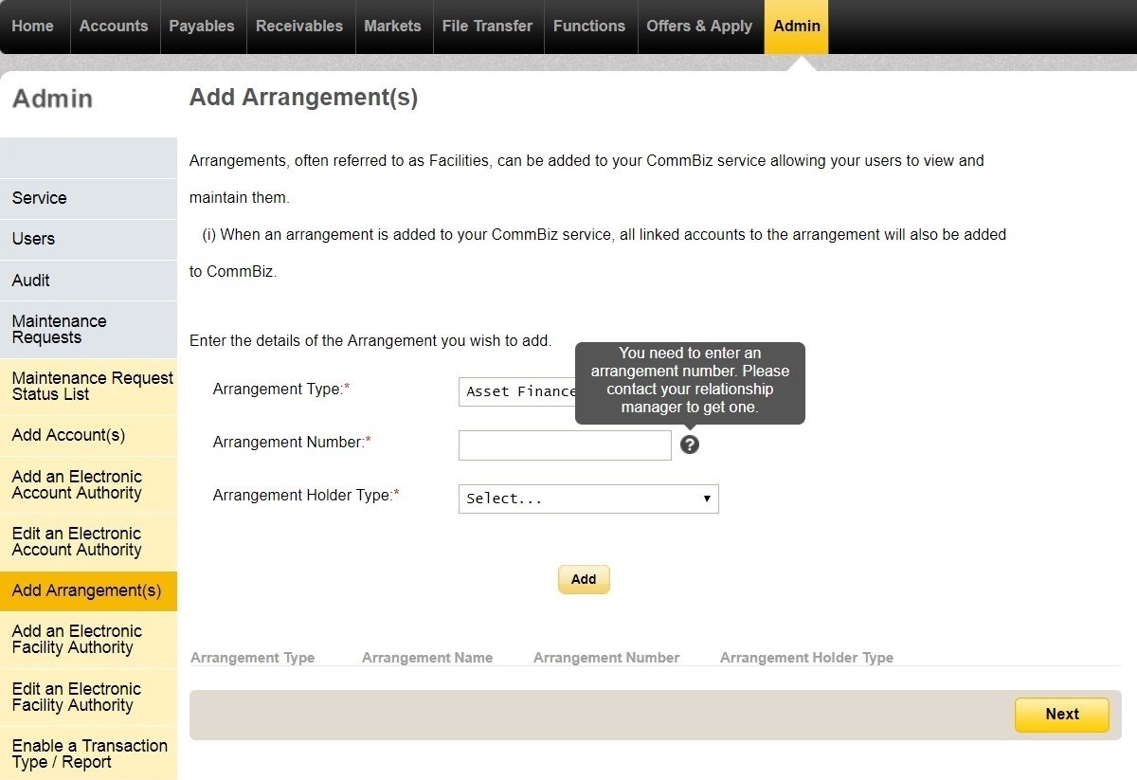
Task: Open Maintenance Request Status List
Action: pyautogui.click(x=88, y=387)
